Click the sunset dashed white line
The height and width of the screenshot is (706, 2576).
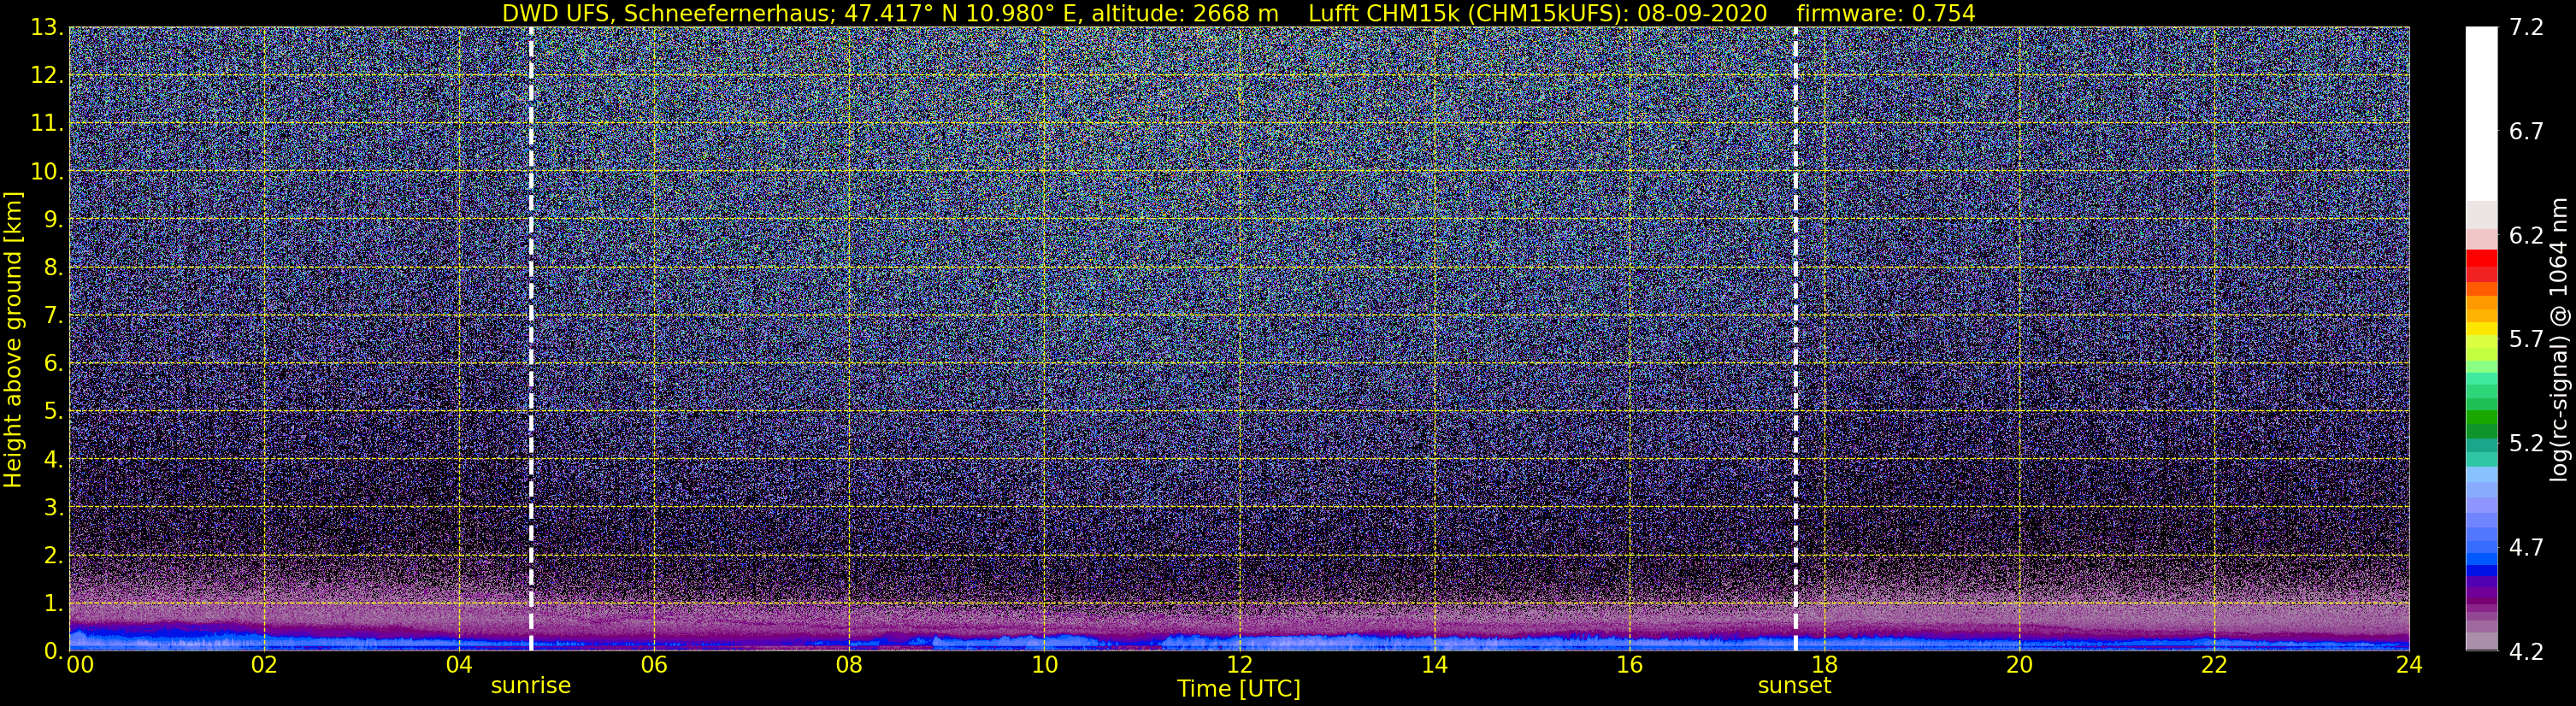coord(1796,338)
